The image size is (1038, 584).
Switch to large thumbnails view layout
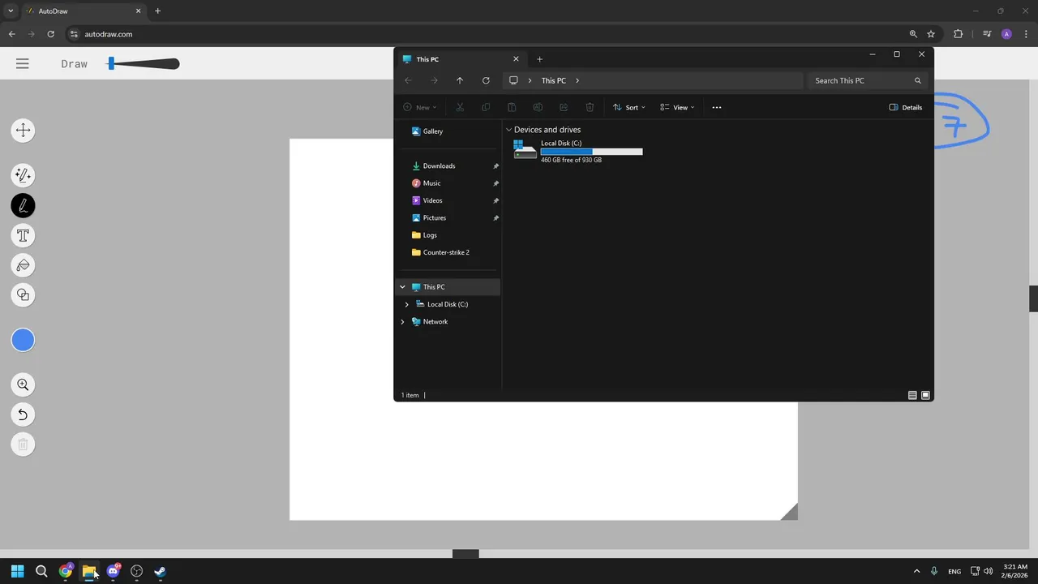pos(925,395)
